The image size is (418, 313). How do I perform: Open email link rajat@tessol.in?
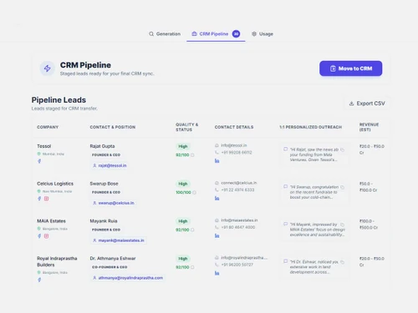click(x=110, y=165)
